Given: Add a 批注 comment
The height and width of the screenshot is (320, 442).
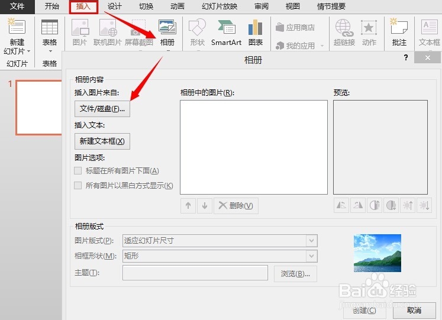Looking at the screenshot, I should point(399,33).
